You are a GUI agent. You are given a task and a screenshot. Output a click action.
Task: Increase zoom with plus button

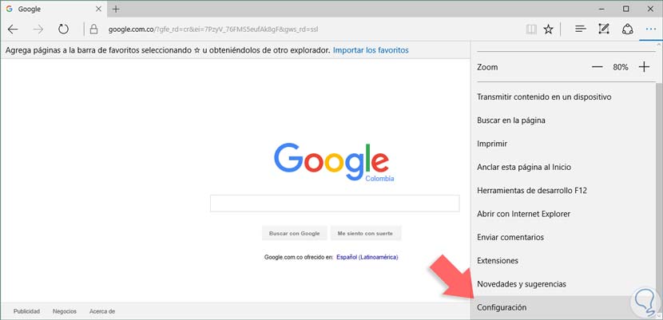[644, 67]
